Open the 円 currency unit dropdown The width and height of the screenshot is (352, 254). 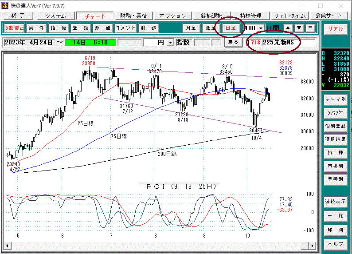(170, 42)
